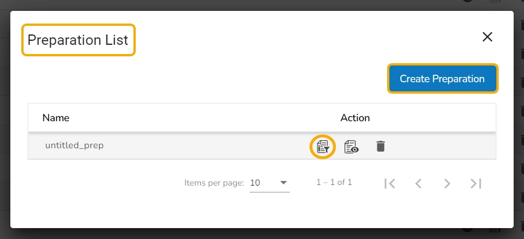Delete the untitled_prep preparation
The height and width of the screenshot is (239, 524).
click(380, 147)
